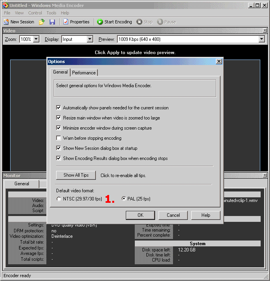Click the OK button
Screen dimensions: 270x281
tap(140, 215)
